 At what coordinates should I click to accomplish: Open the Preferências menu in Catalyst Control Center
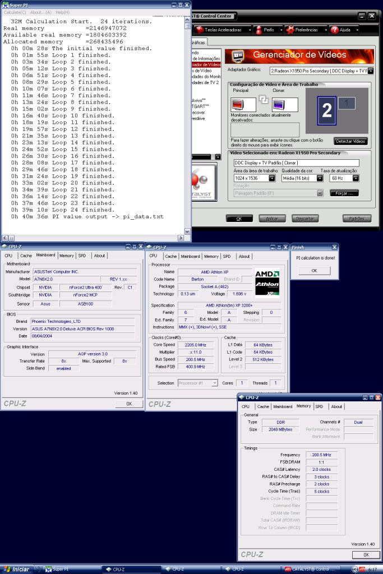[x=307, y=30]
